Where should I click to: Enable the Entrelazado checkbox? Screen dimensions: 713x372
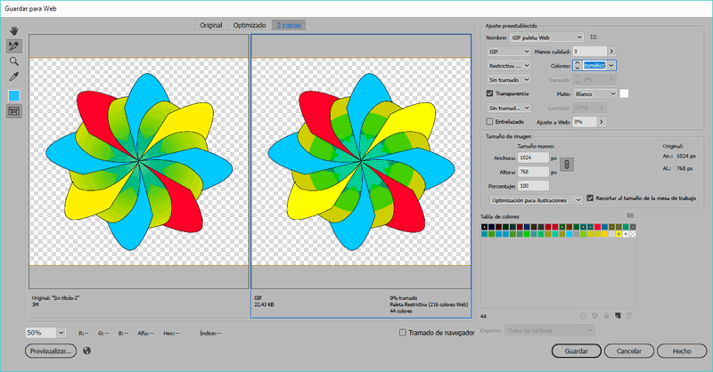pos(489,120)
